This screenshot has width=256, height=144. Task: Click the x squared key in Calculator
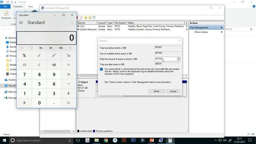[54, 56]
